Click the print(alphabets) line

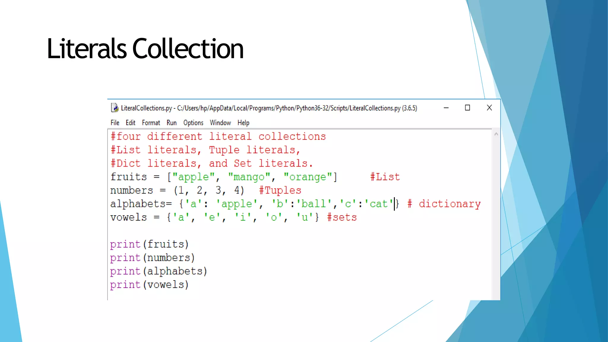(x=159, y=271)
